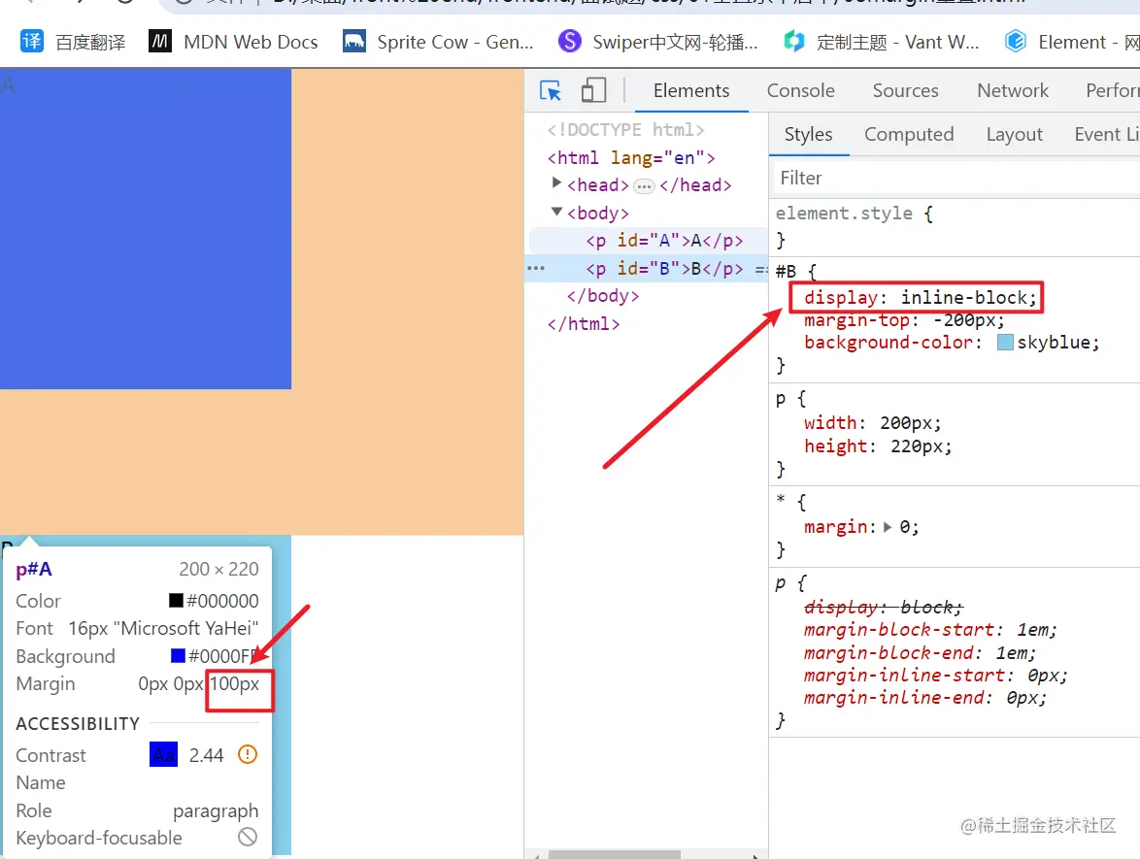Image resolution: width=1140 pixels, height=859 pixels.
Task: Click the #B selector text
Action: (x=786, y=272)
